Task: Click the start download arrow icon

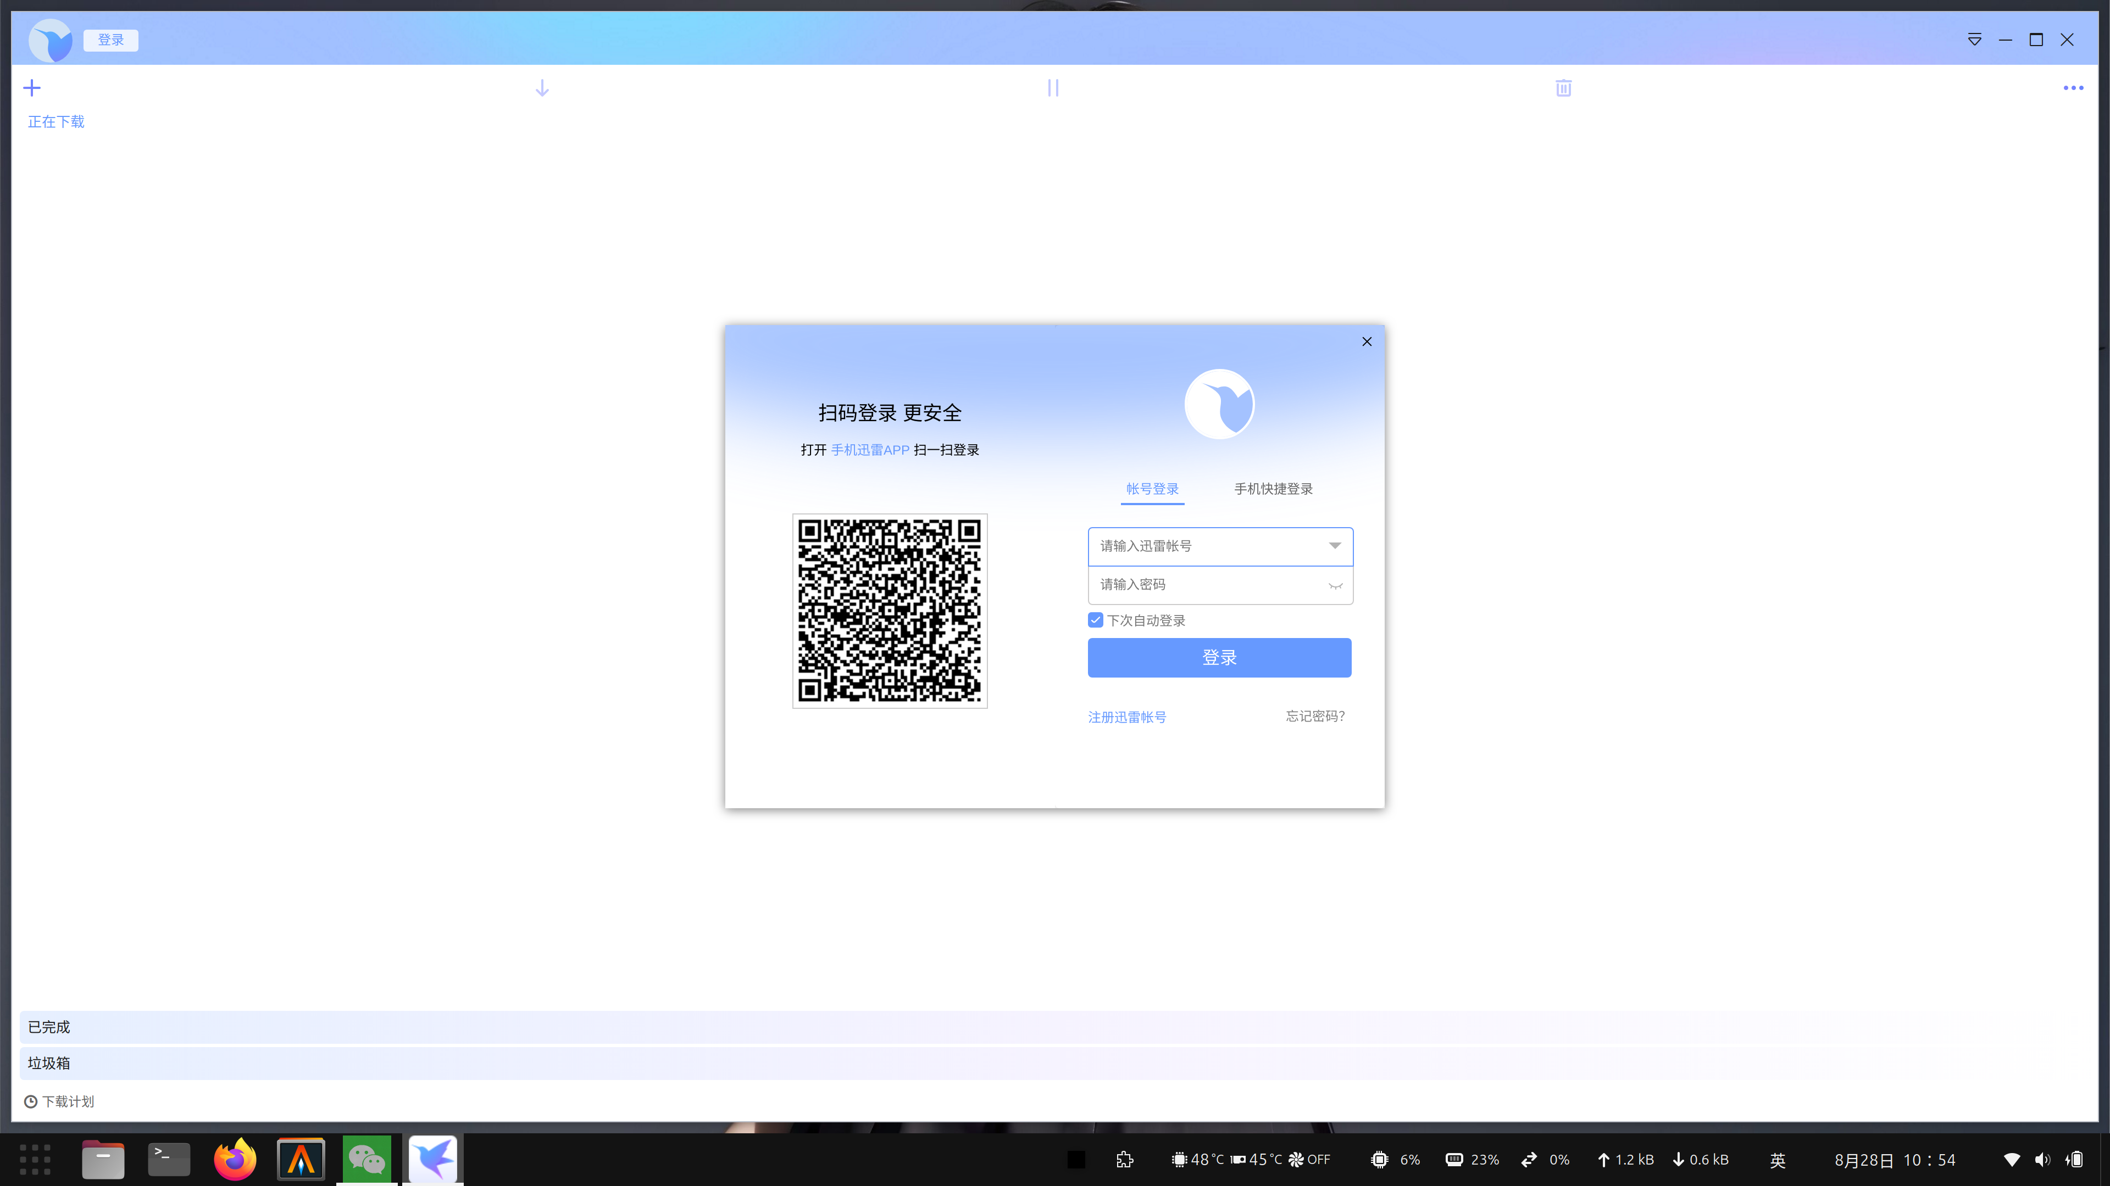Action: [x=542, y=88]
